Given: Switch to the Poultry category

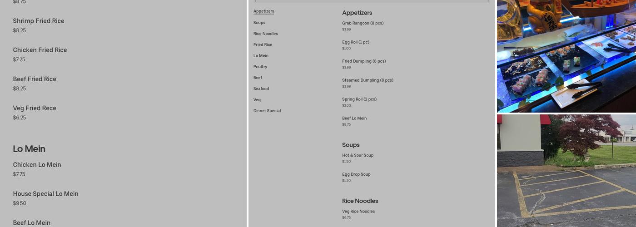Looking at the screenshot, I should coord(260,67).
